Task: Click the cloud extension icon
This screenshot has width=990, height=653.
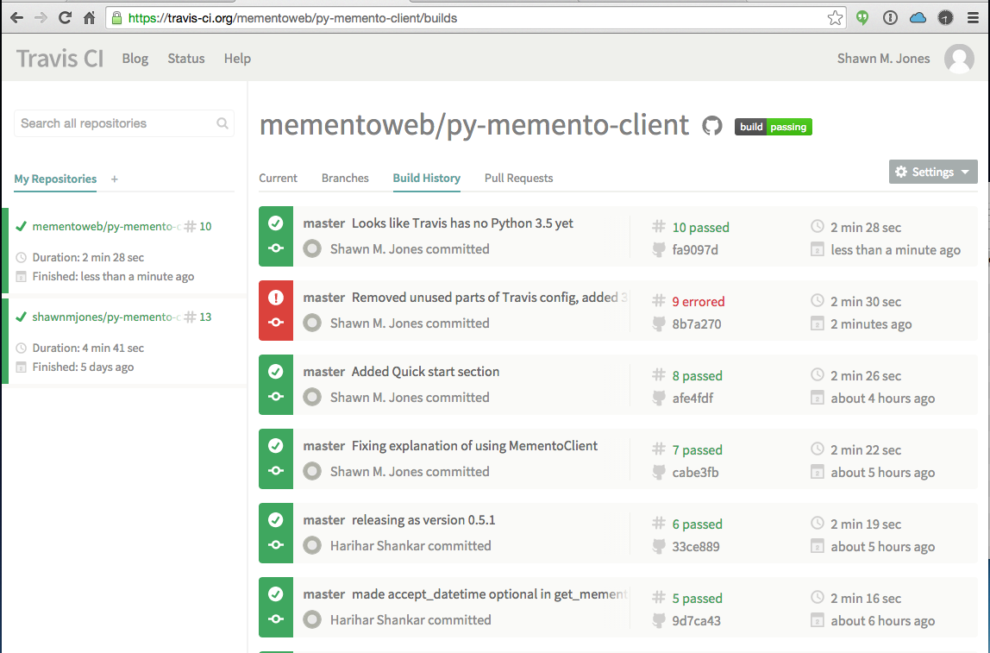Action: [x=918, y=18]
